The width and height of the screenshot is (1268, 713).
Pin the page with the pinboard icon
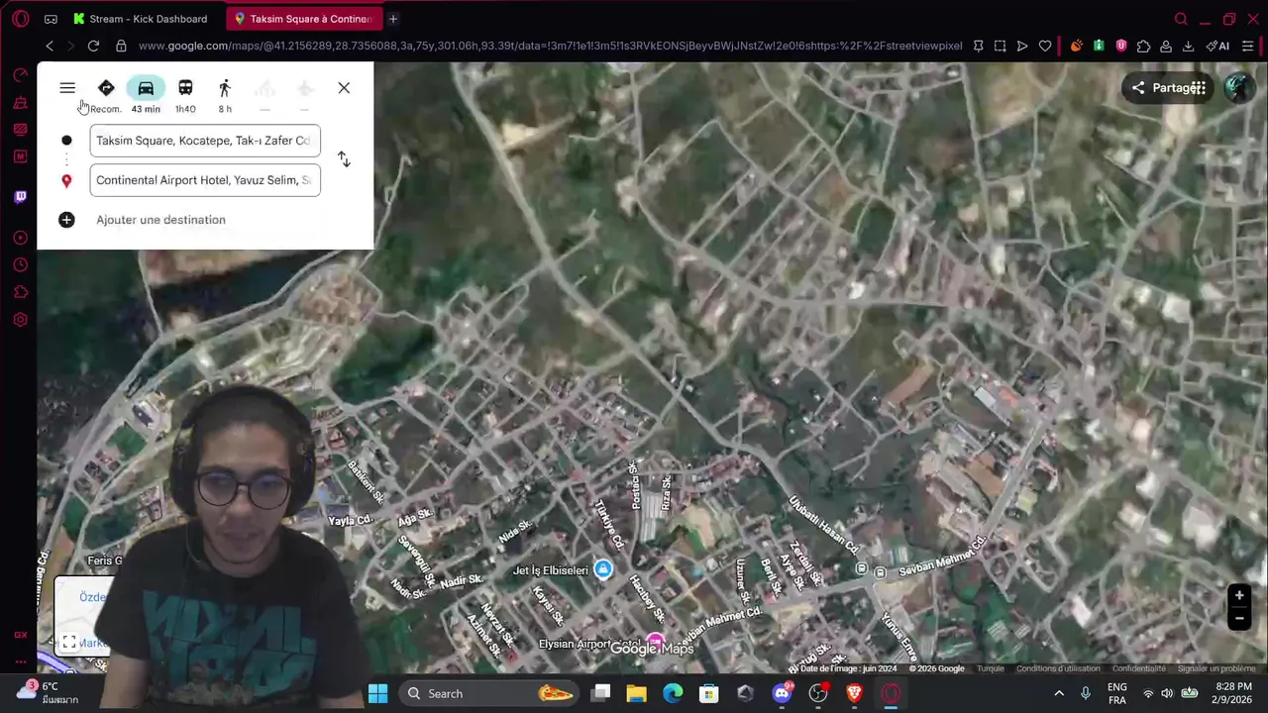pos(979,46)
